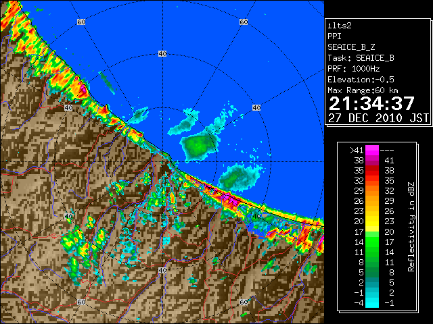Pick the dark magenta 38–41 dBZ swatch
433x324 pixels.
(x=372, y=161)
